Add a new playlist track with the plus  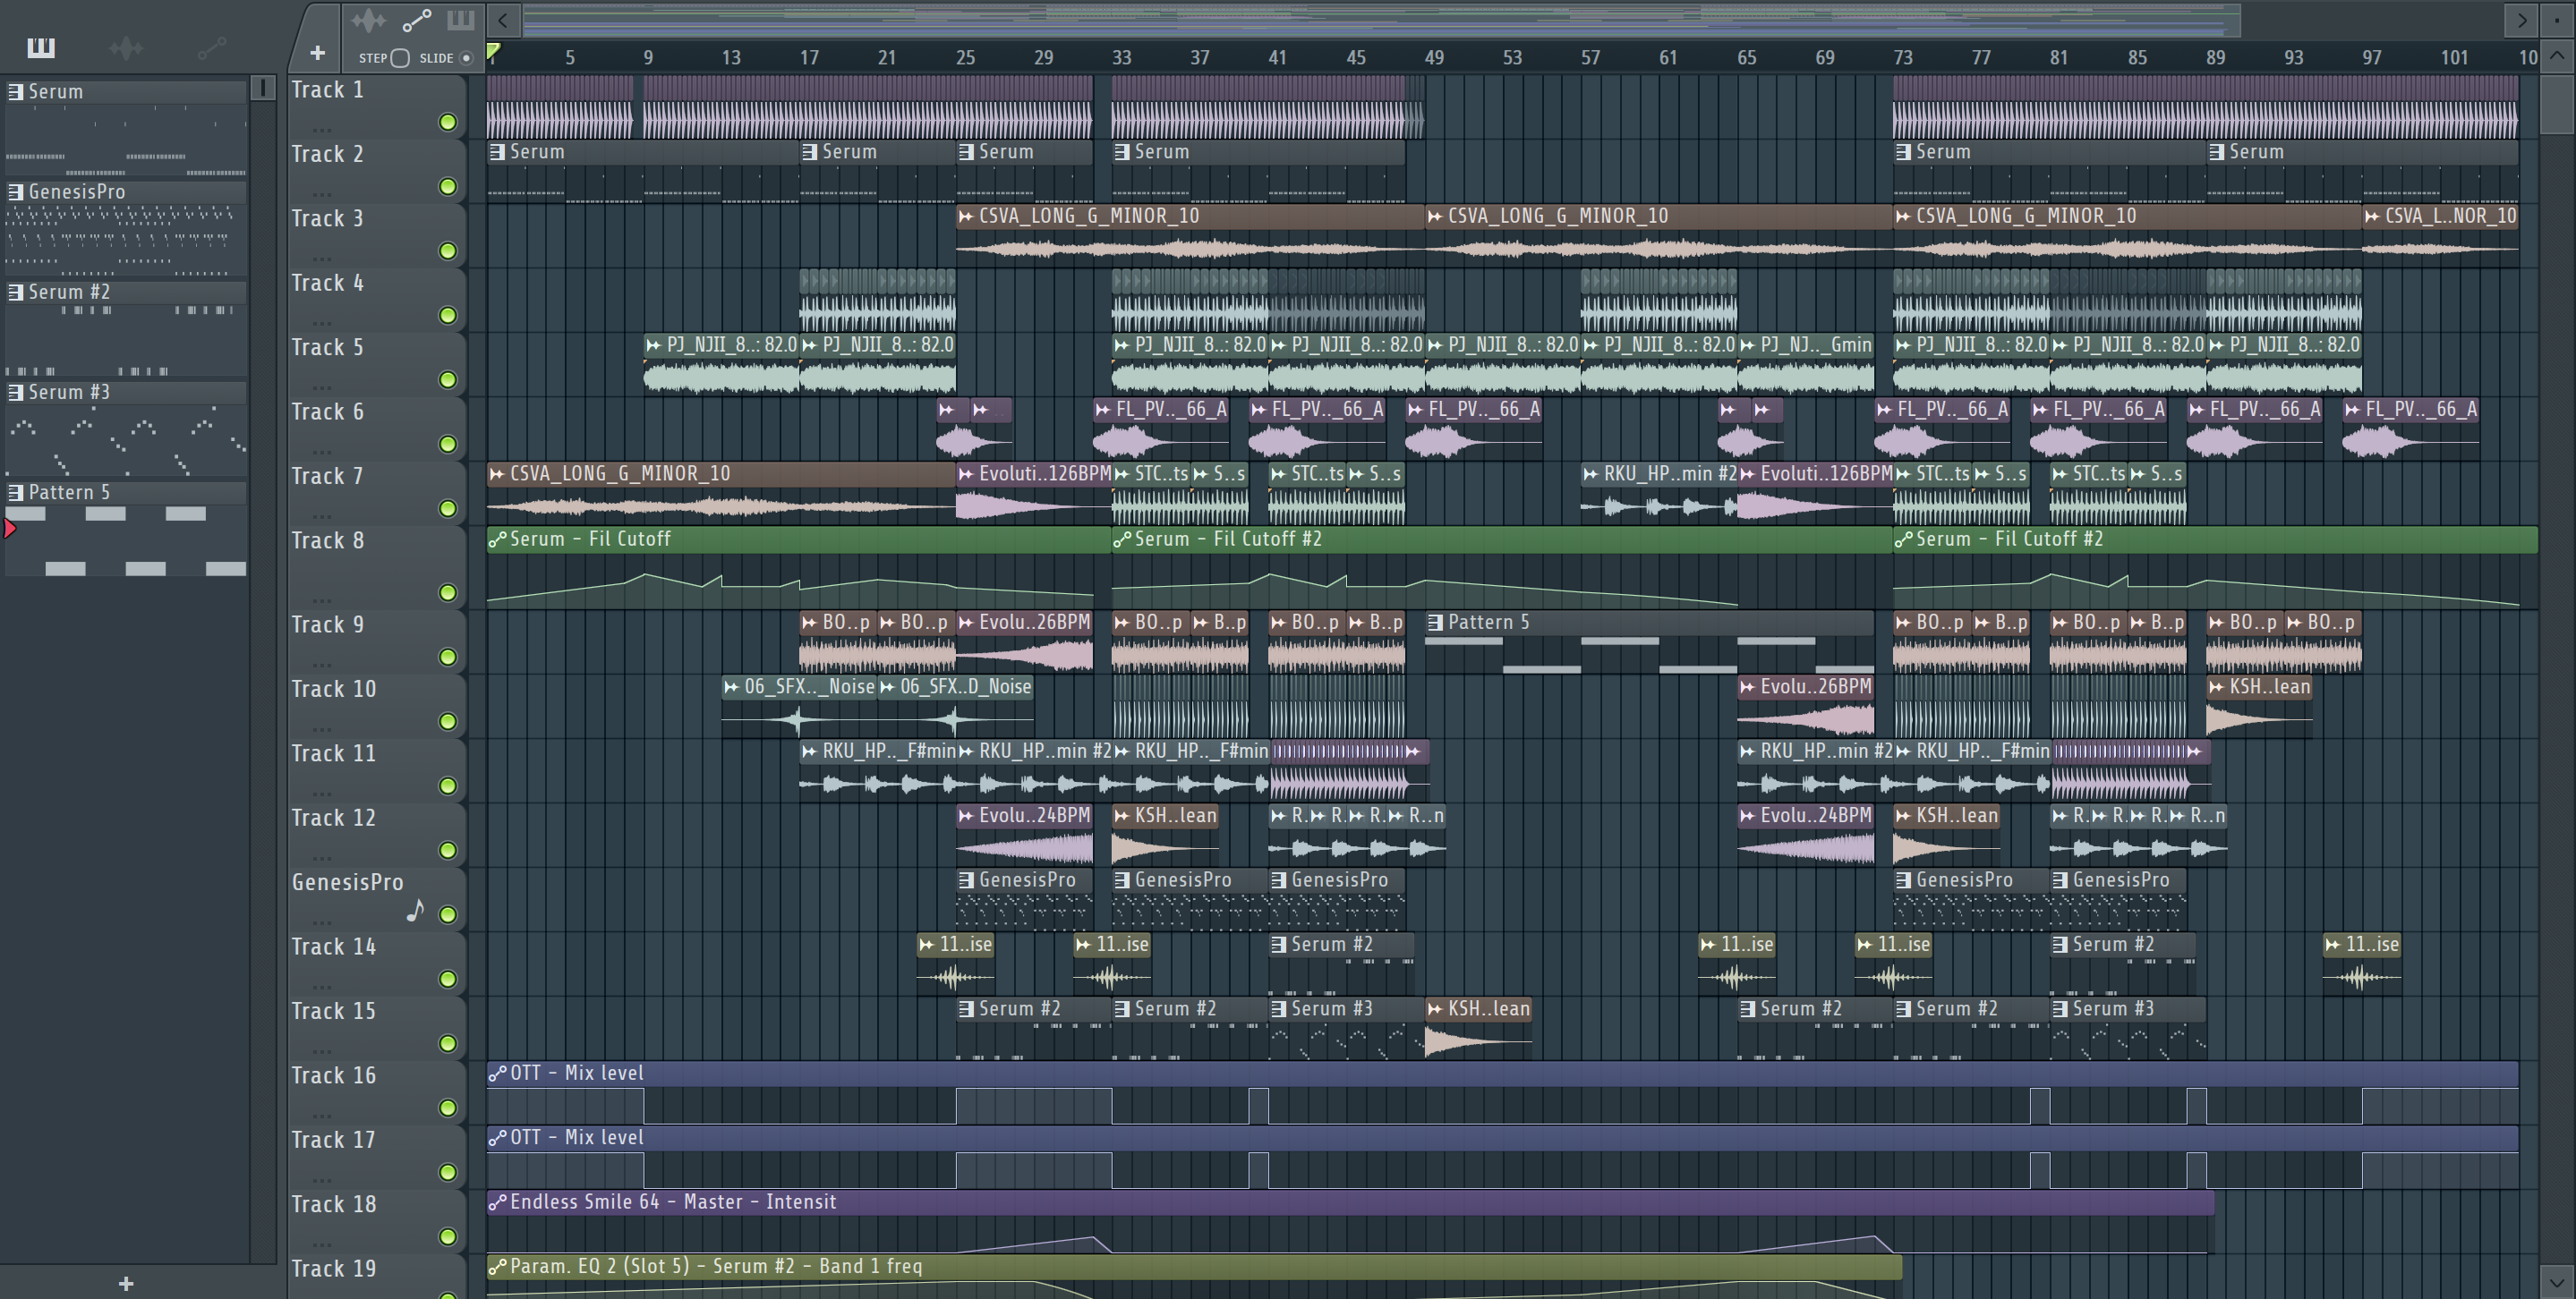point(317,52)
